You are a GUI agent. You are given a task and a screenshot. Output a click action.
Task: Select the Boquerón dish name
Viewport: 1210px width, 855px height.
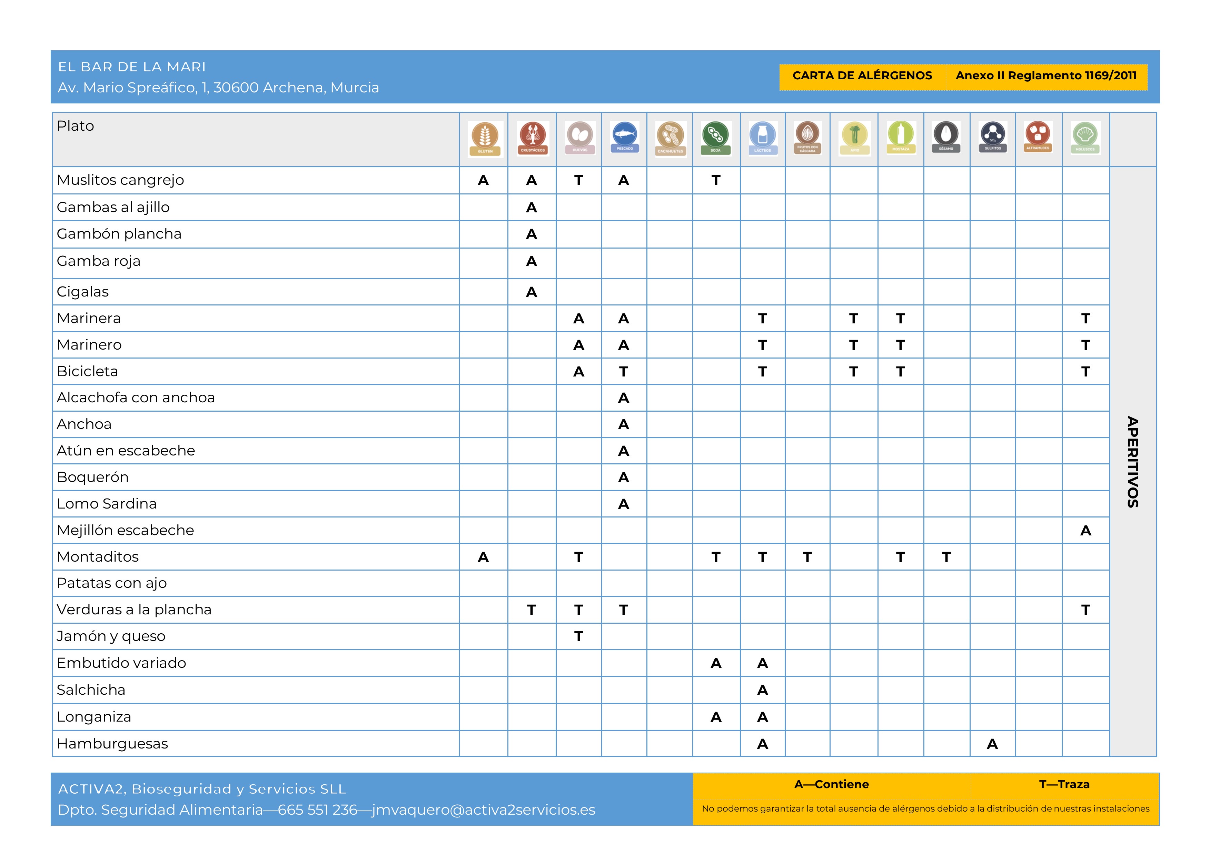pos(93,478)
